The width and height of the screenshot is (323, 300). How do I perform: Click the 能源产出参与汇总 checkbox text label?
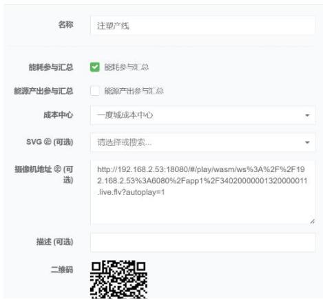pyautogui.click(x=134, y=91)
